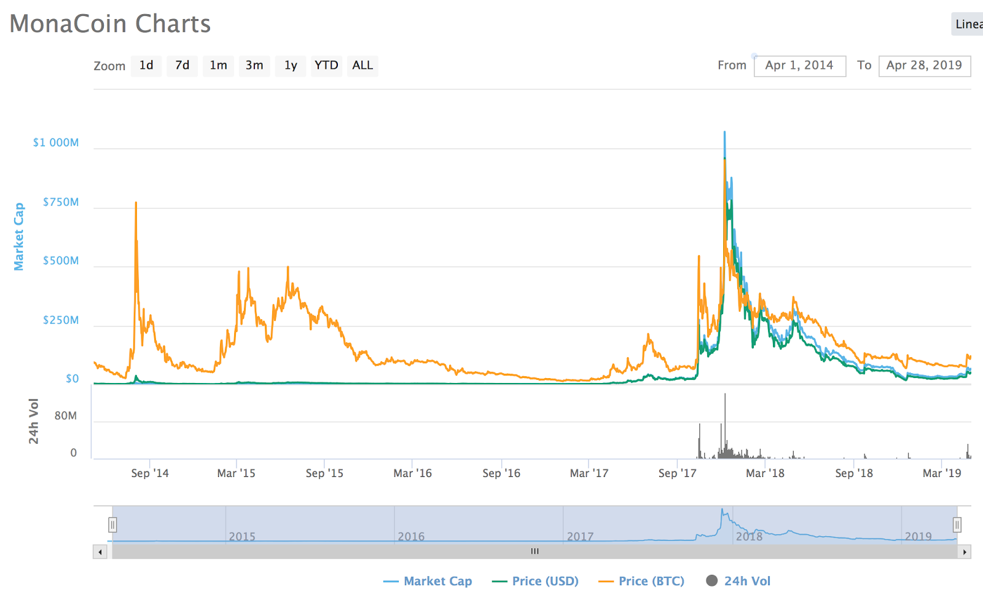This screenshot has height=600, width=983.
Task: Set zoom range to 3m
Action: [x=254, y=65]
